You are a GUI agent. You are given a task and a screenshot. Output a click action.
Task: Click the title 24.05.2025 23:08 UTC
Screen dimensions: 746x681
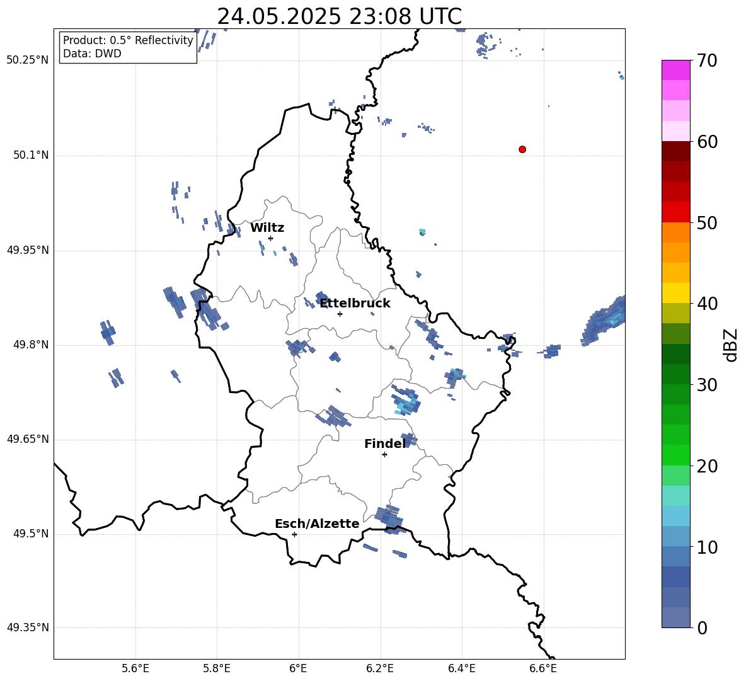coord(339,16)
